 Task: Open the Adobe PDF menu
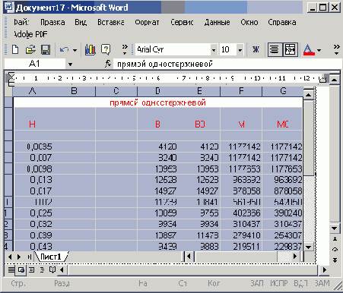coord(30,34)
